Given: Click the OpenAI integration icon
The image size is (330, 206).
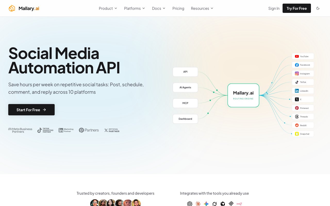Looking at the screenshot, I should (x=190, y=204).
